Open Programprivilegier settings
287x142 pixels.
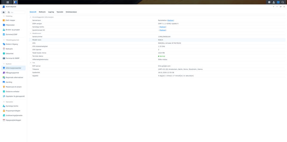pos(13,111)
